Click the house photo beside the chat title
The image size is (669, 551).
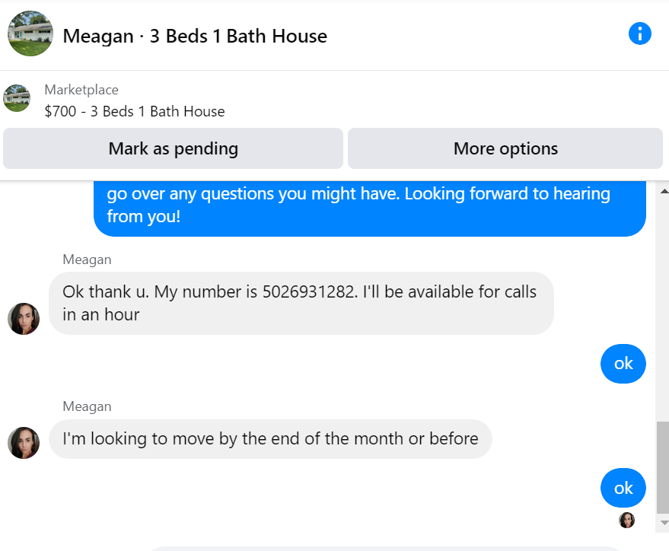(x=30, y=33)
